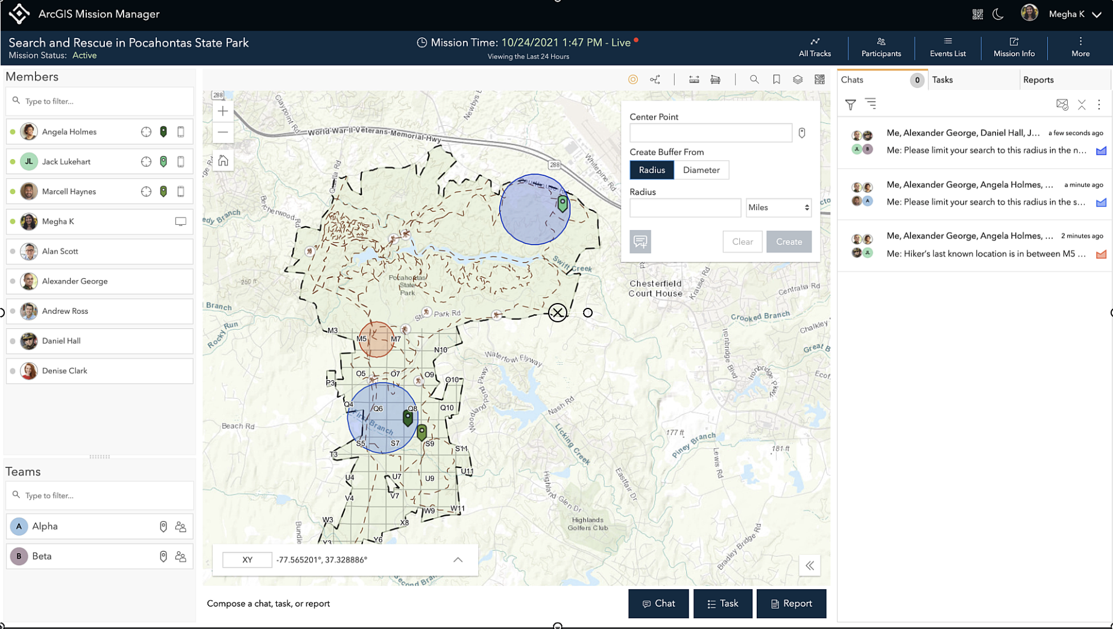
Task: Select member Alexander George
Action: [x=99, y=281]
